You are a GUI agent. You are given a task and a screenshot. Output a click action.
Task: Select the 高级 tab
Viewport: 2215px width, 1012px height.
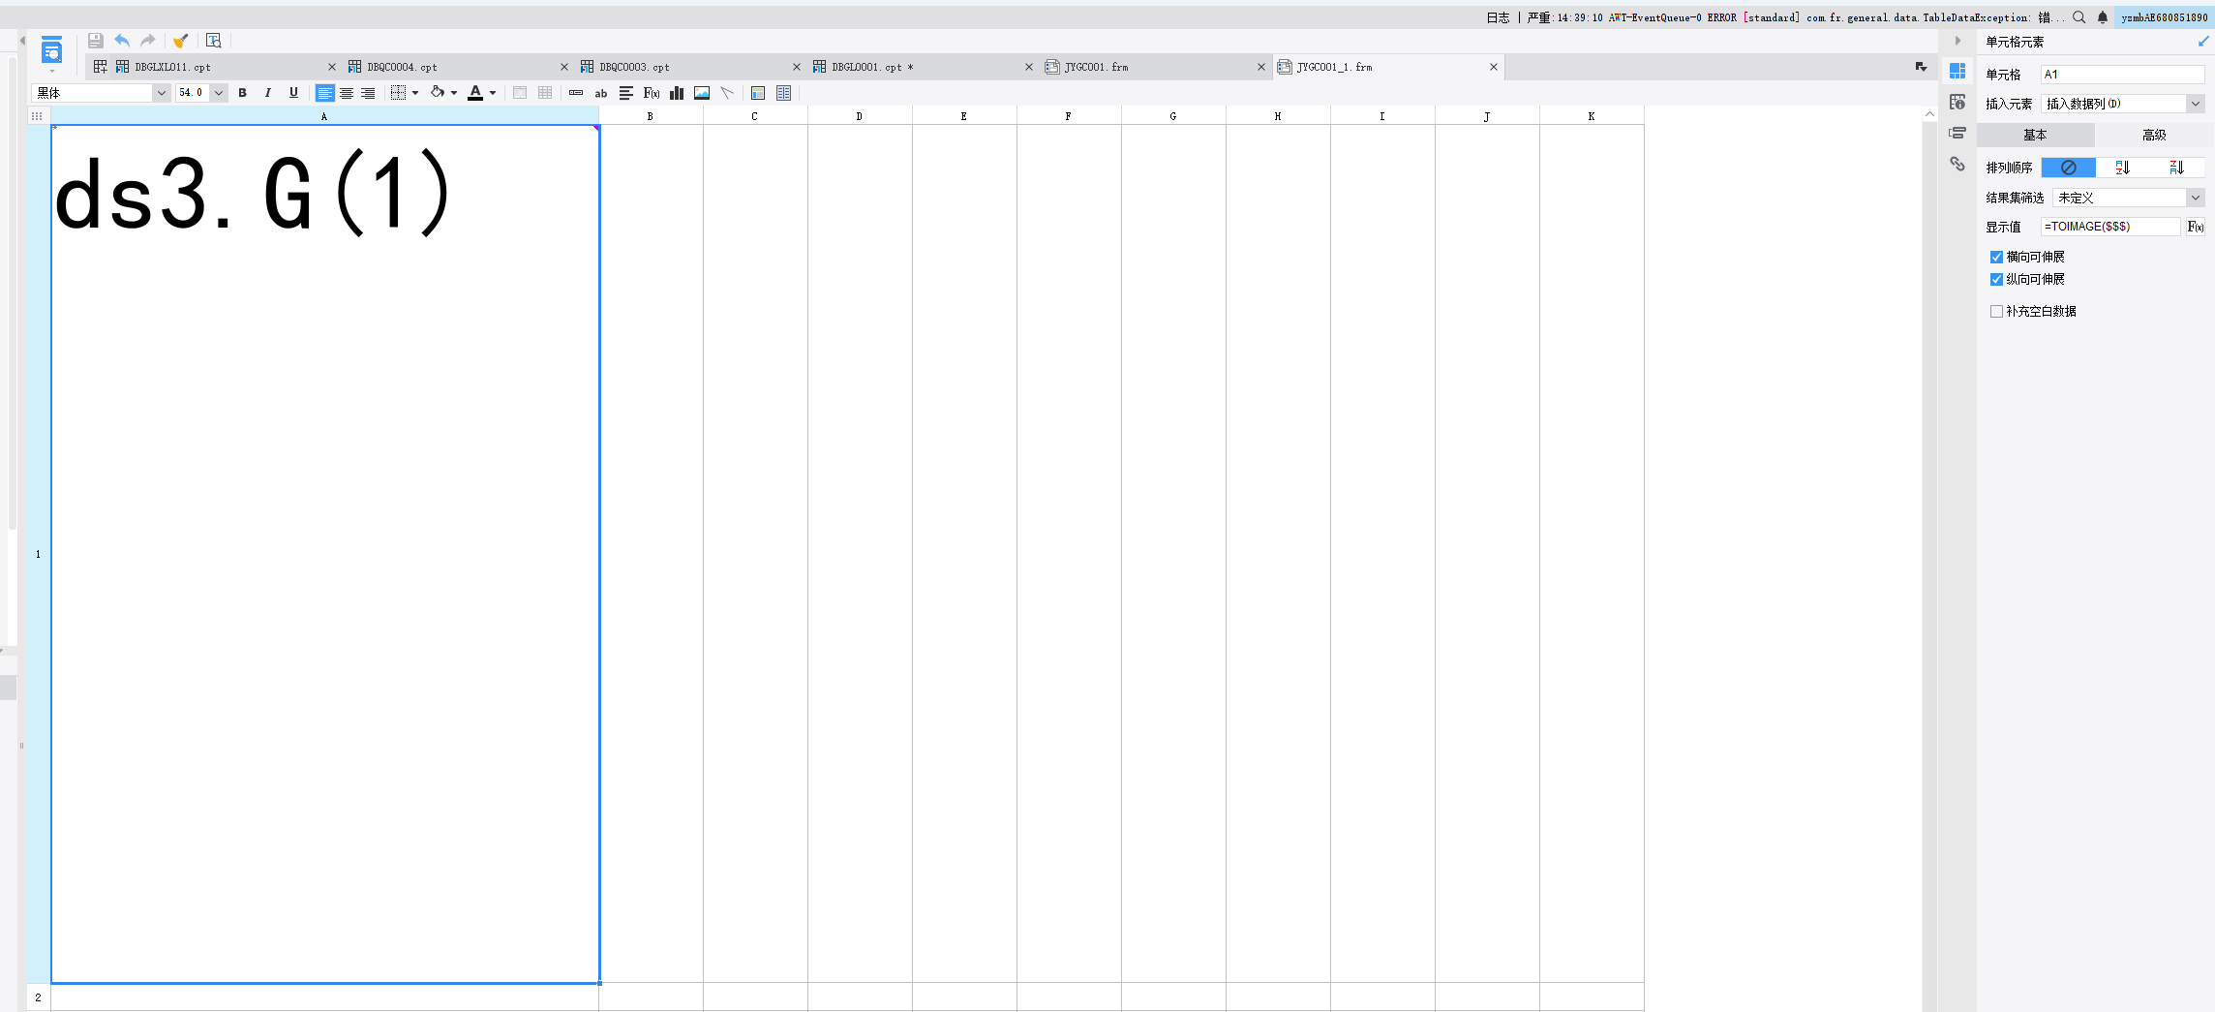(x=2154, y=135)
